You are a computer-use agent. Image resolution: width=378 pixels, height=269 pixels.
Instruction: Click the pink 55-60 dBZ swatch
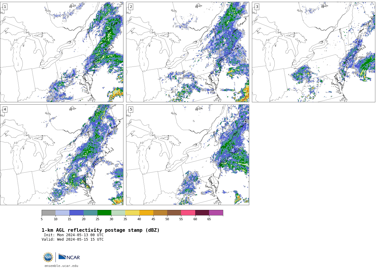click(188, 213)
